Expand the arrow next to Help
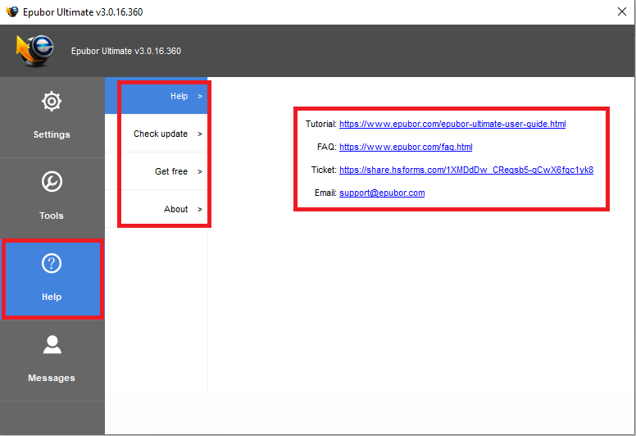Screen dimensions: 636x436 (200, 97)
